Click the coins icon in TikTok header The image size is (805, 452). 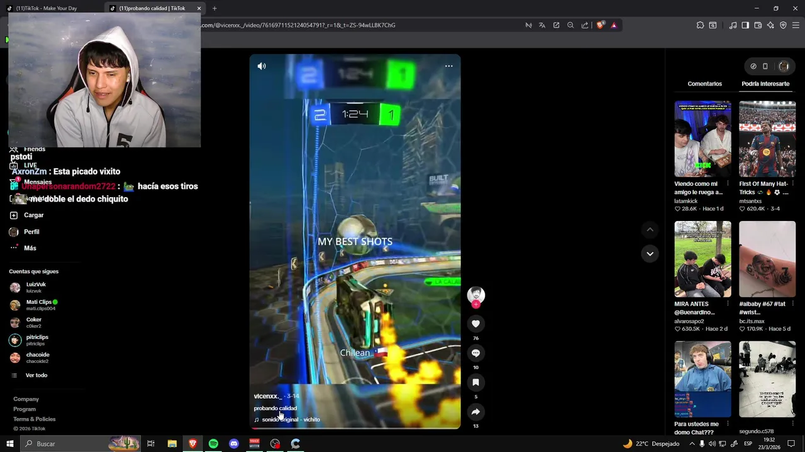click(x=753, y=66)
